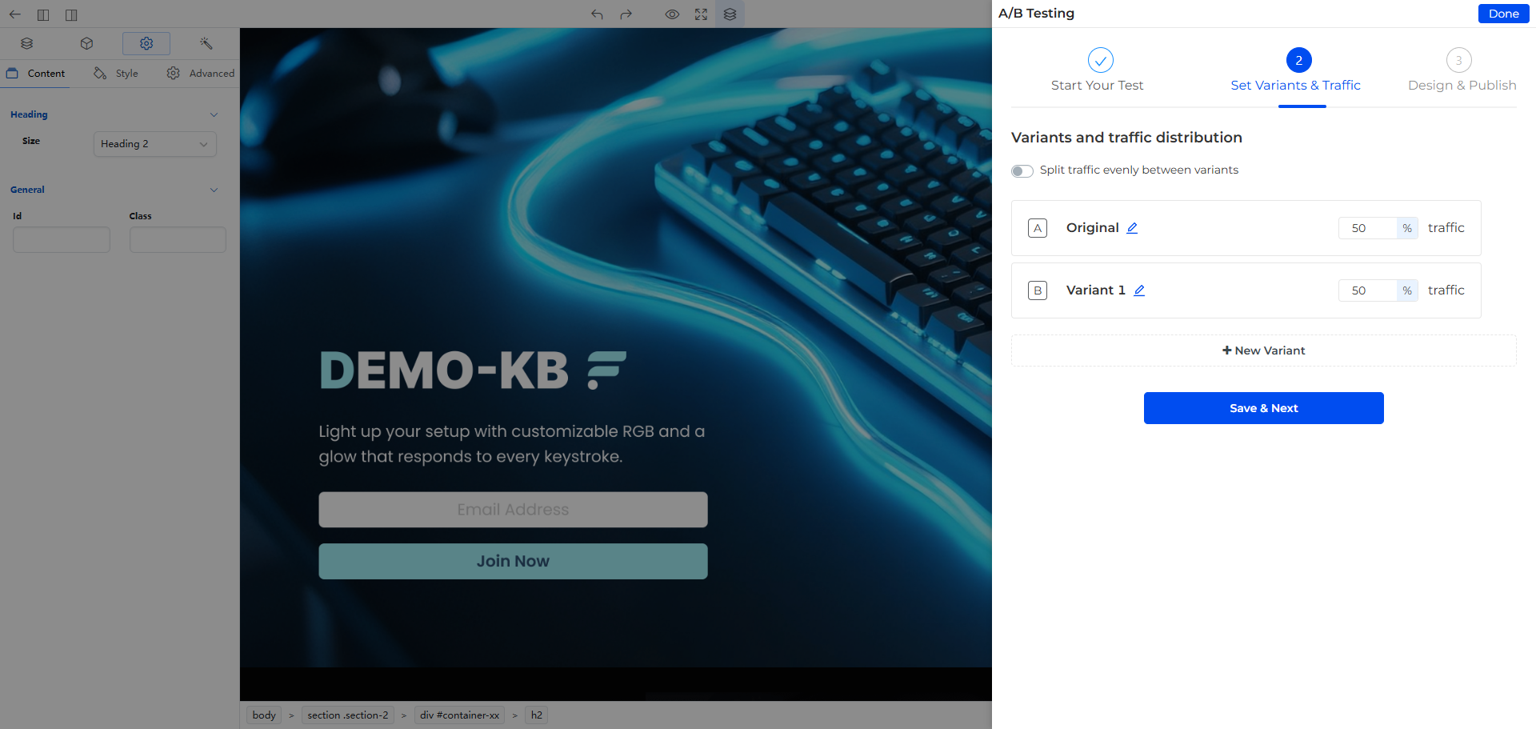This screenshot has height=729, width=1536.
Task: Click the fullscreen expand icon
Action: (x=701, y=14)
